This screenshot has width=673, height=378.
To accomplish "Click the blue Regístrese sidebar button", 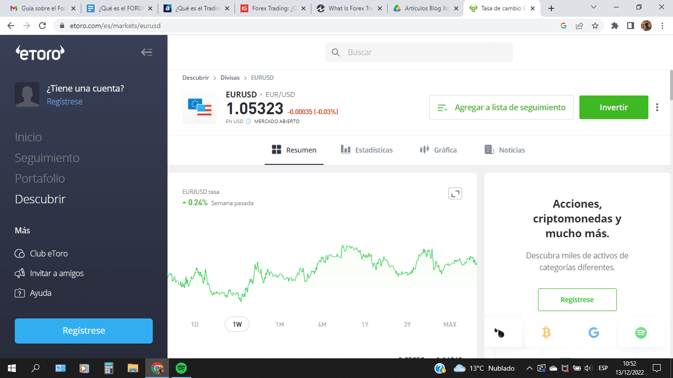I will pos(84,331).
